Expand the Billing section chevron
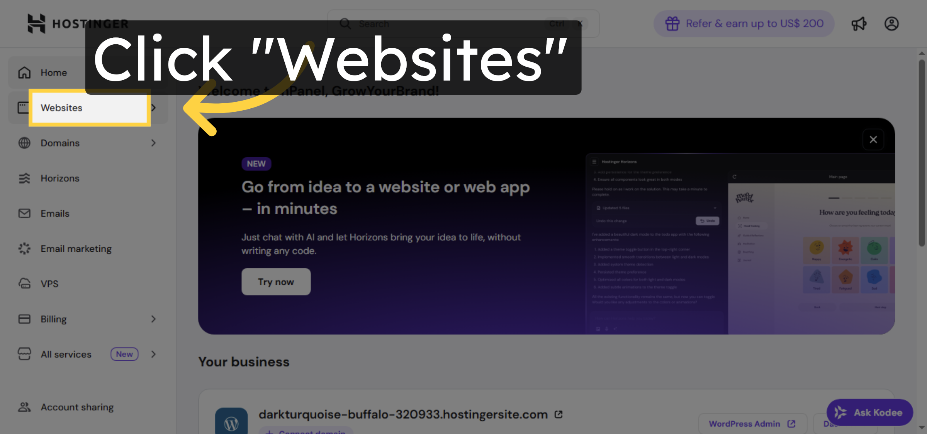927x434 pixels. pos(154,319)
